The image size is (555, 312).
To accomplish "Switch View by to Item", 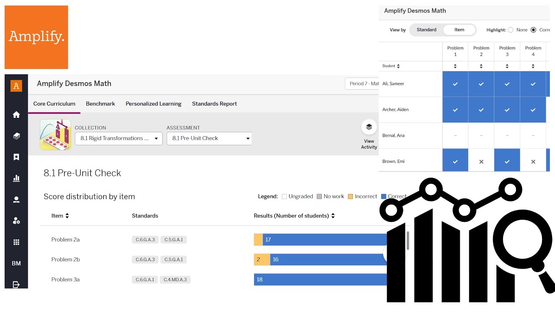I will (459, 30).
